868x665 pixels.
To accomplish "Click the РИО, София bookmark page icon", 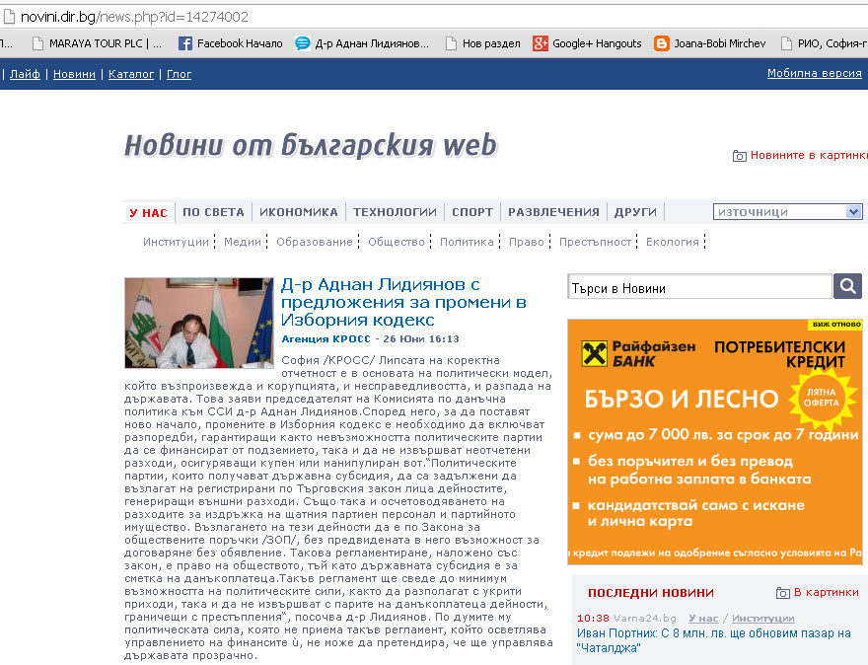I will 786,43.
